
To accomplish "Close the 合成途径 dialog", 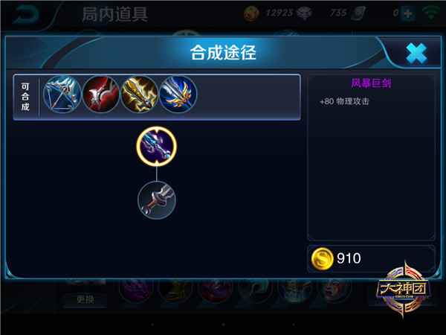I will [416, 54].
